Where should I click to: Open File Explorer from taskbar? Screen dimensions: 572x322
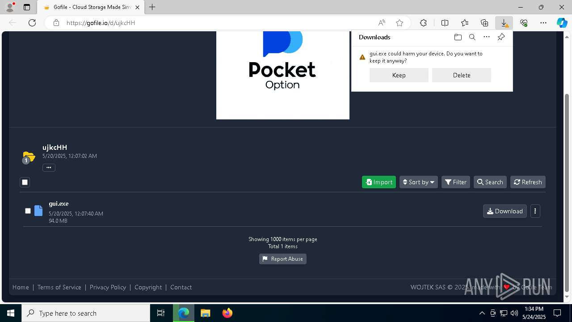point(205,313)
